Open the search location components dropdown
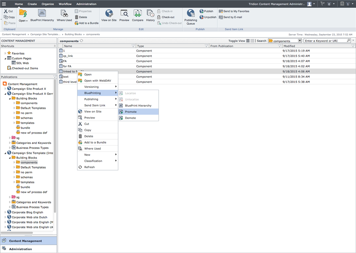The image size is (356, 253). point(300,41)
